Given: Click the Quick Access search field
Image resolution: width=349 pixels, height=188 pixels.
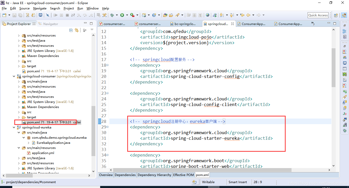Looking at the screenshot, I should coord(318,15).
